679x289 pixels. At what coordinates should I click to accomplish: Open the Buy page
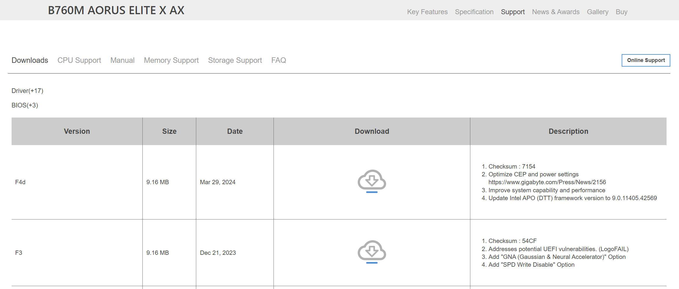(x=621, y=12)
